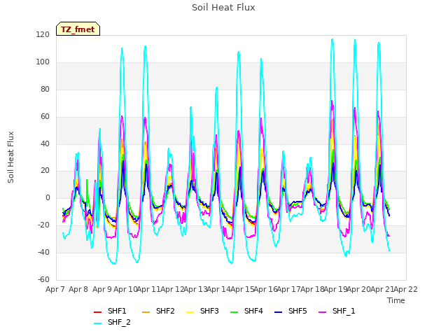Click the 80 y-axis tick label
This screenshot has width=448, height=336.
[x=45, y=89]
